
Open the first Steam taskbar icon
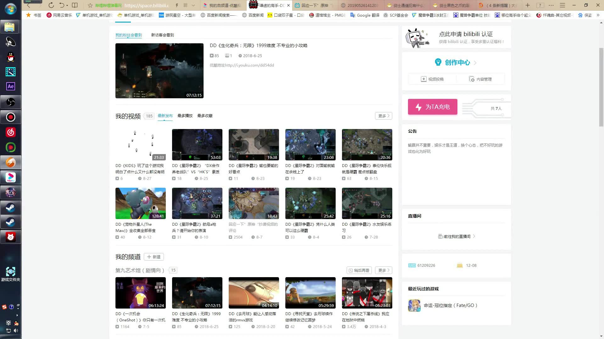click(10, 207)
